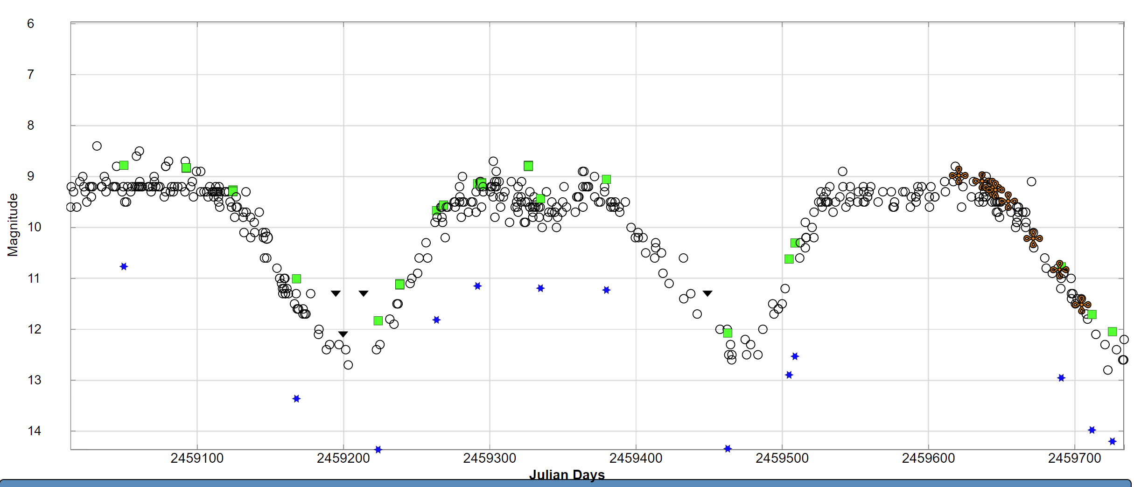Select the brightest open circle near magnitude 8.4

97,146
